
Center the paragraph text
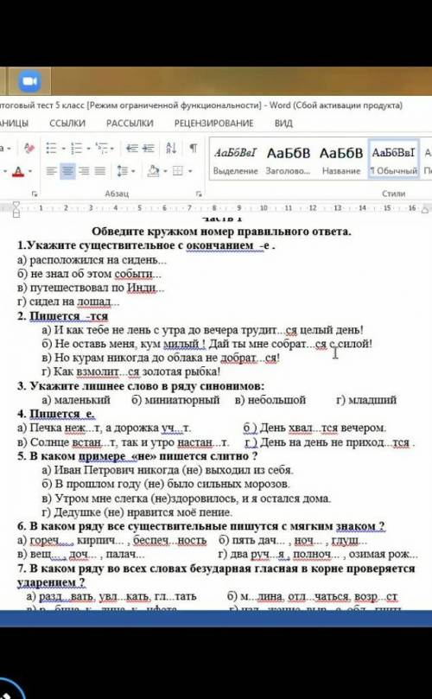67,171
